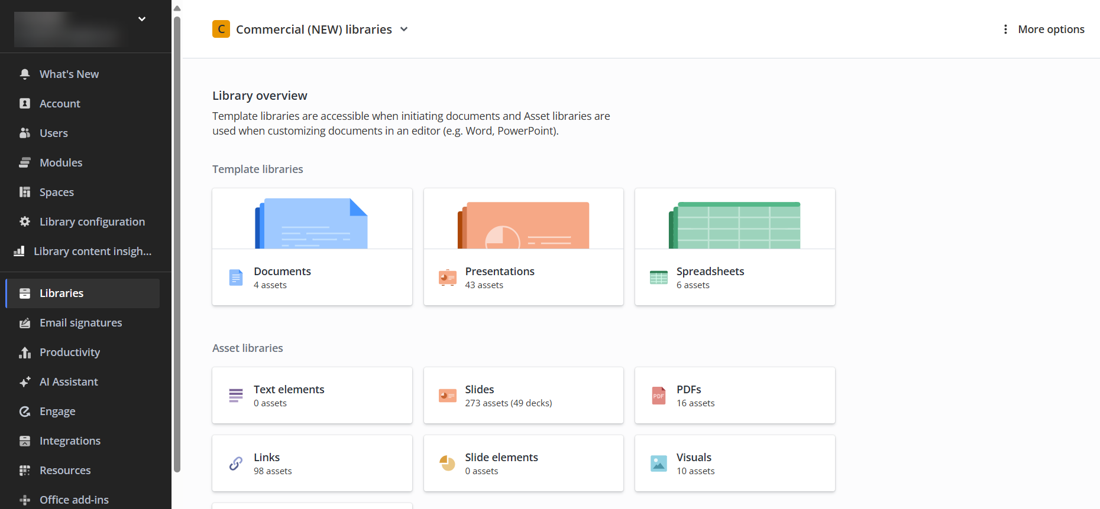Viewport: 1100px width, 509px height.
Task: Click the PDFs red file icon
Action: 659,396
